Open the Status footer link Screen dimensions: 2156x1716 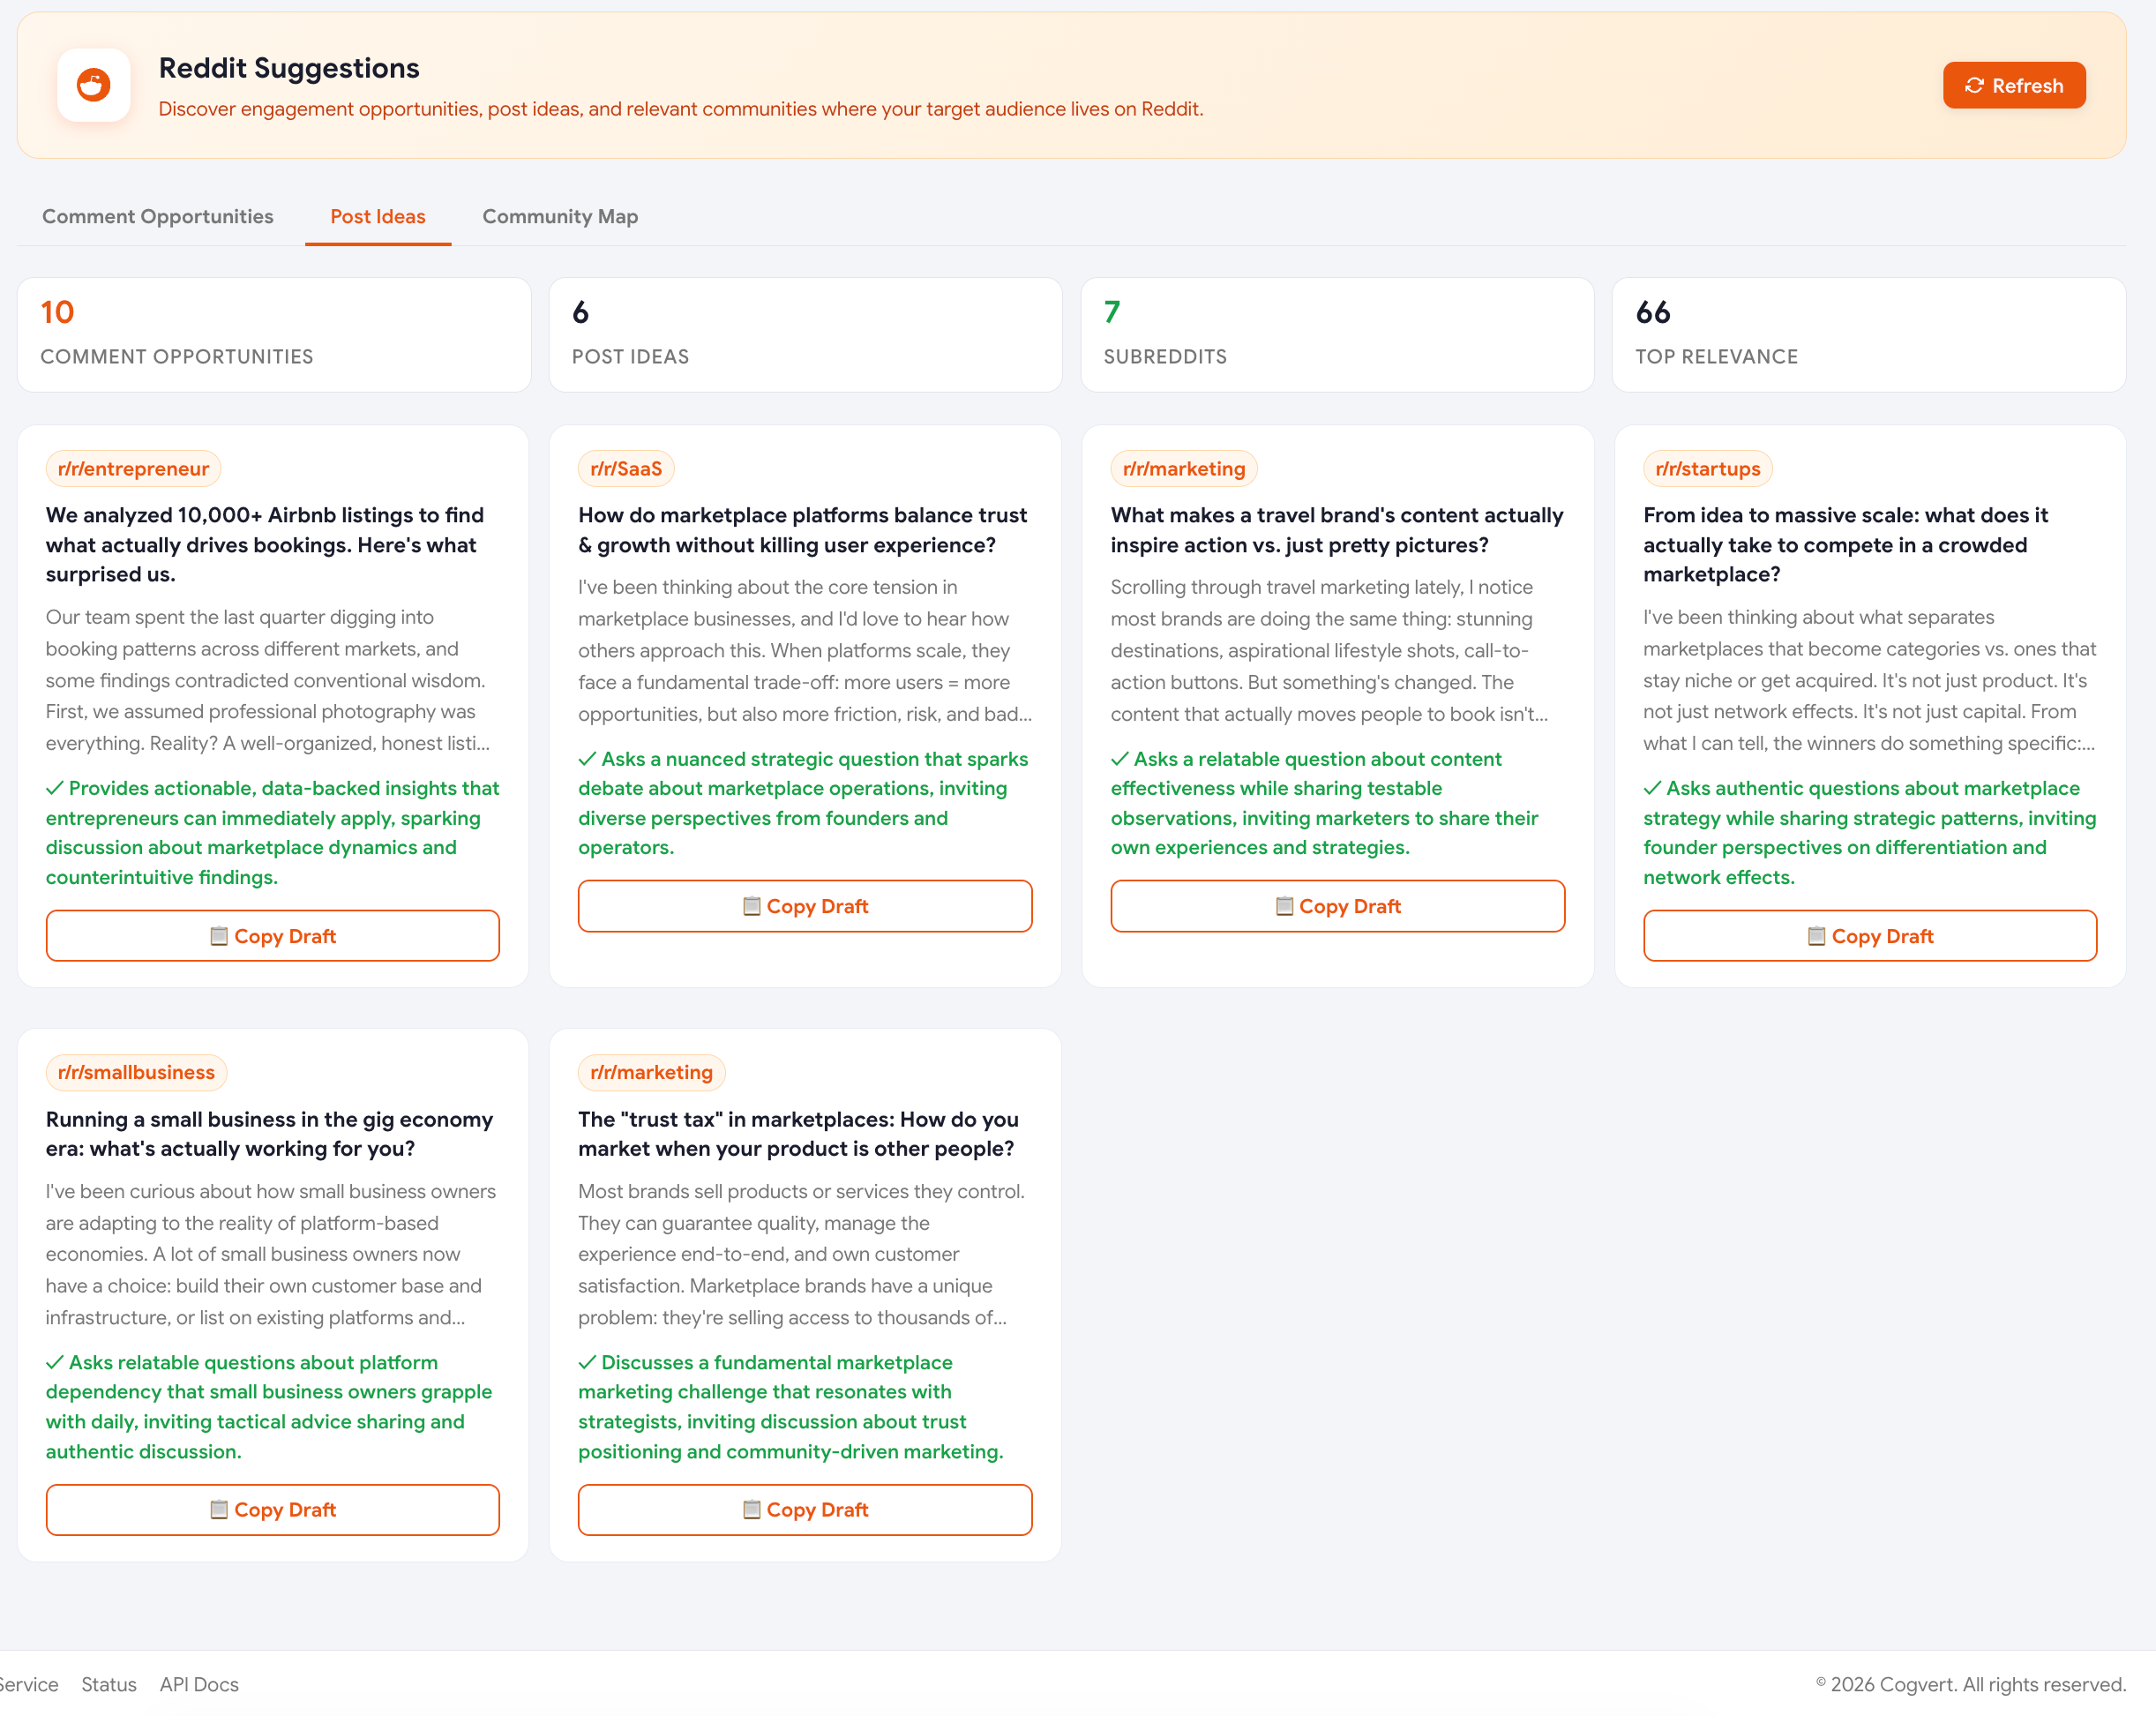click(x=108, y=1684)
